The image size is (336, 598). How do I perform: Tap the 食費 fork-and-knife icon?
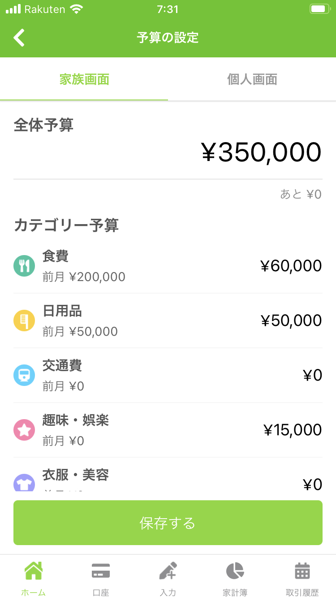[24, 266]
